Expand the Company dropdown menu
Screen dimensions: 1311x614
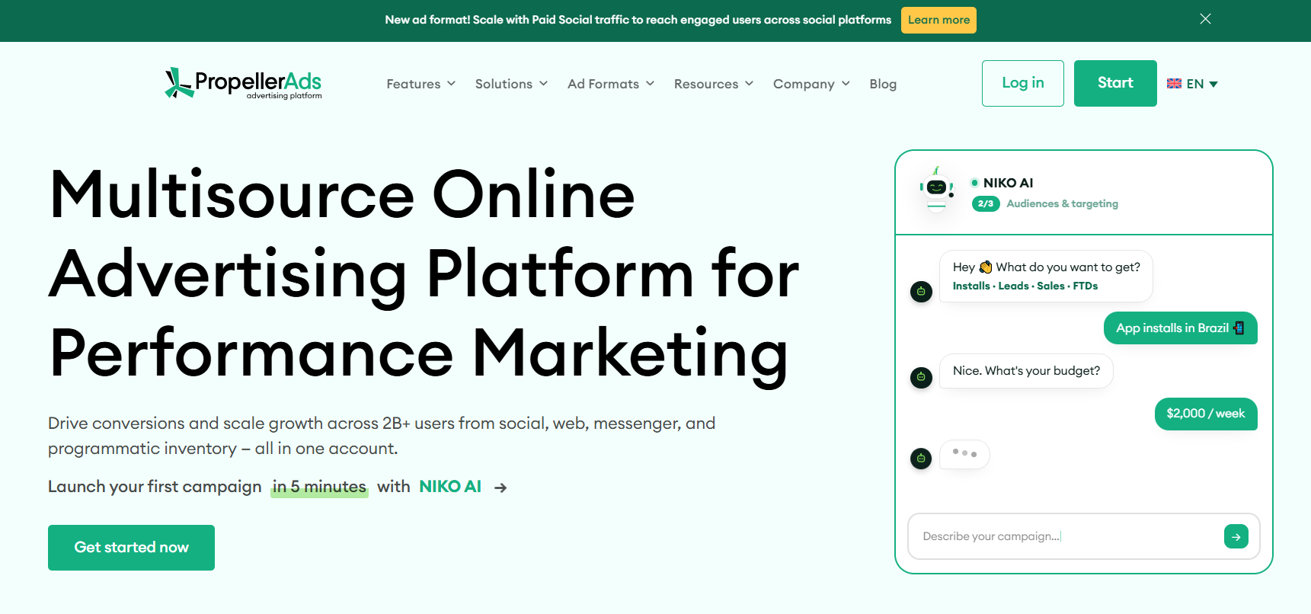[811, 84]
